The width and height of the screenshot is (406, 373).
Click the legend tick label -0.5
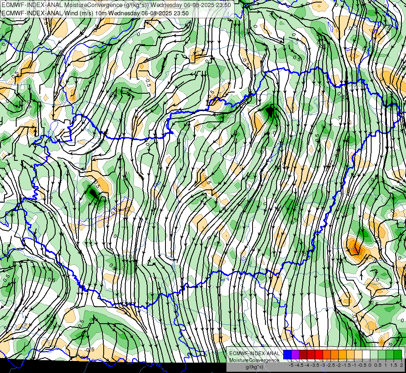(x=362, y=365)
